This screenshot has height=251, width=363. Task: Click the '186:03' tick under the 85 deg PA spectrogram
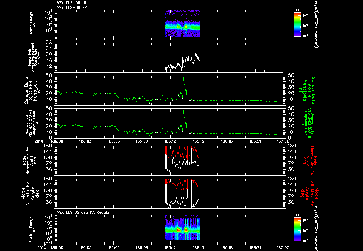(x=85, y=247)
